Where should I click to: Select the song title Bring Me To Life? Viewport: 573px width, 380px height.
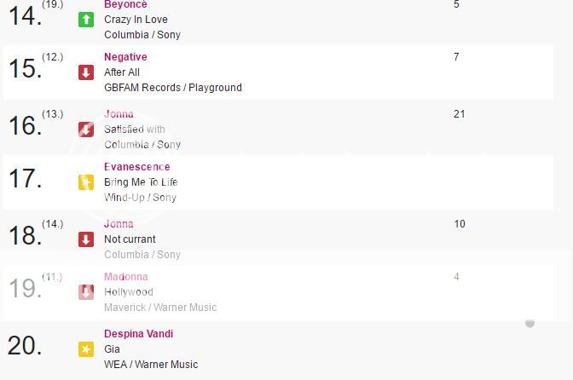(x=141, y=182)
